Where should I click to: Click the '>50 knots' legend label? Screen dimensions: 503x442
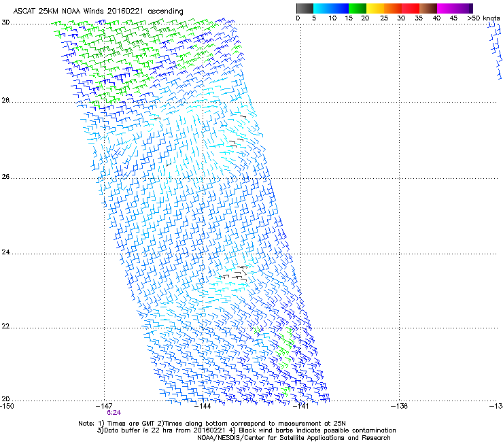tap(483, 18)
